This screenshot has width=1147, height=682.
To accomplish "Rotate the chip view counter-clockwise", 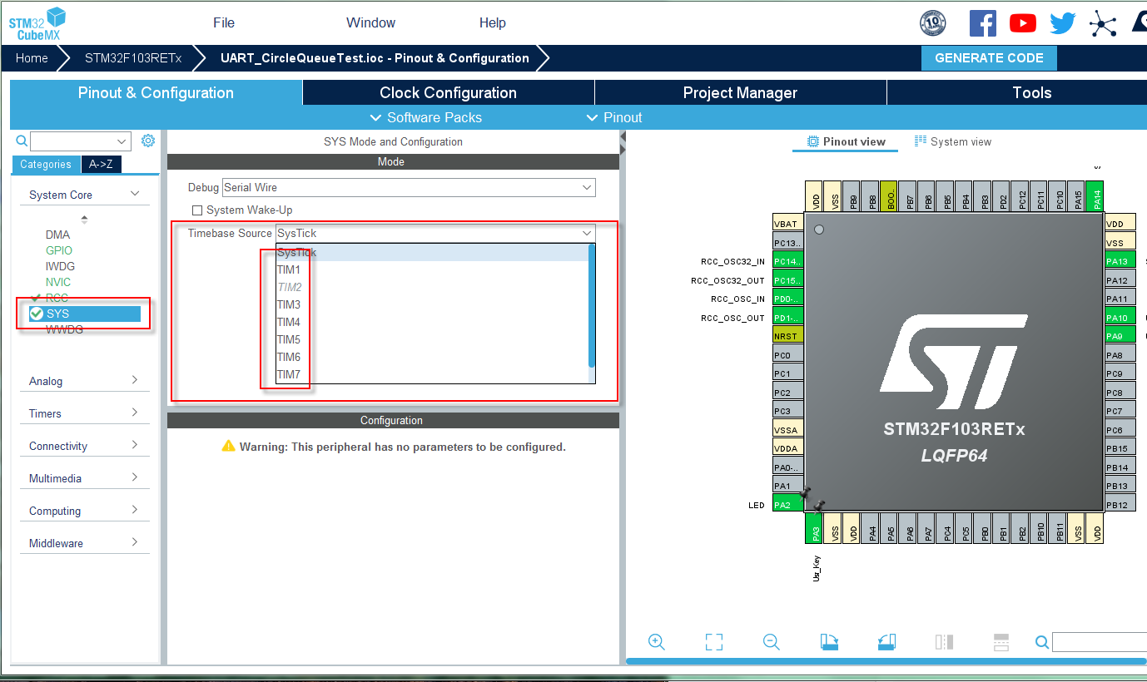I will (x=886, y=641).
